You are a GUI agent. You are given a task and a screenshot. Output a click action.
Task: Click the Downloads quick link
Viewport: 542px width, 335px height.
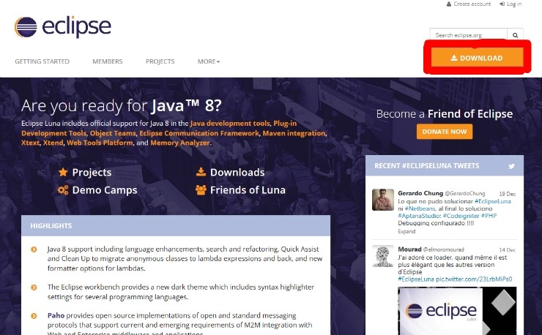[x=237, y=172]
